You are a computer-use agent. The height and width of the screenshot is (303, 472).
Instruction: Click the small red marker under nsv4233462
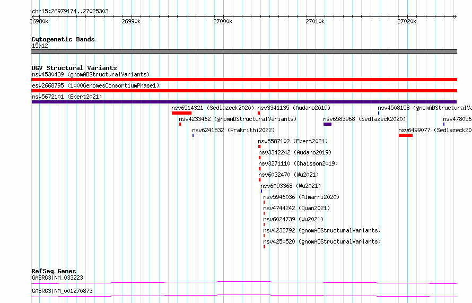(180, 124)
